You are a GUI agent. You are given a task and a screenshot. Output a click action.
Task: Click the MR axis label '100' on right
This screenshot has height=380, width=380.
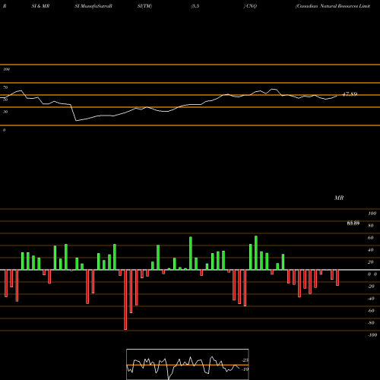372,214
